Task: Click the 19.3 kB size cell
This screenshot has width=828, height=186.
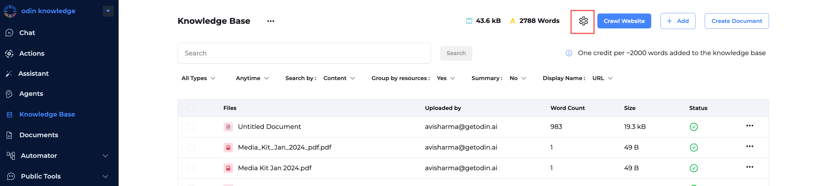Action: pos(635,127)
